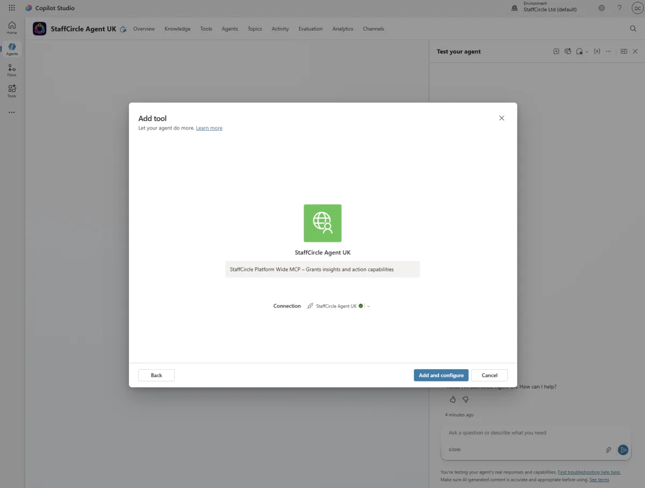Click the Copilot Studio logo

pos(28,8)
